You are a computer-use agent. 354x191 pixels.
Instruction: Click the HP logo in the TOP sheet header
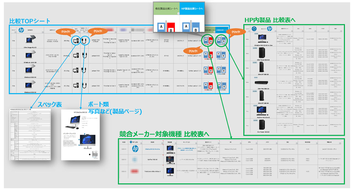coord(22,30)
